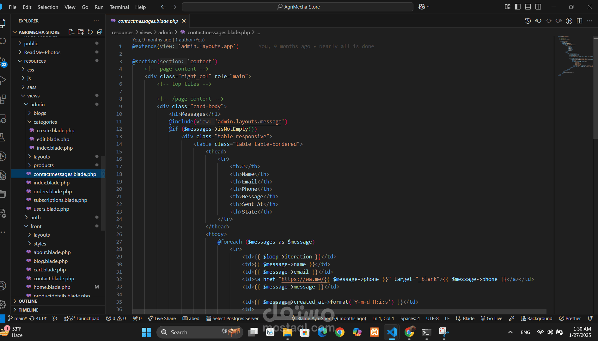This screenshot has height=341, width=598.
Task: Click the Split Editor Right icon
Action: click(579, 21)
